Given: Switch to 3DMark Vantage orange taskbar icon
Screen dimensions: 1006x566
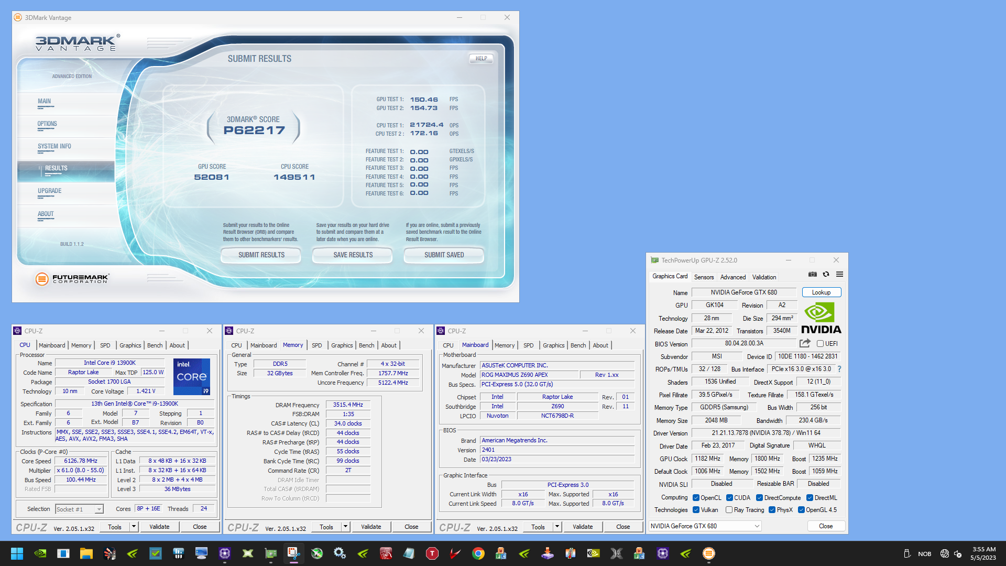Looking at the screenshot, I should pos(708,553).
